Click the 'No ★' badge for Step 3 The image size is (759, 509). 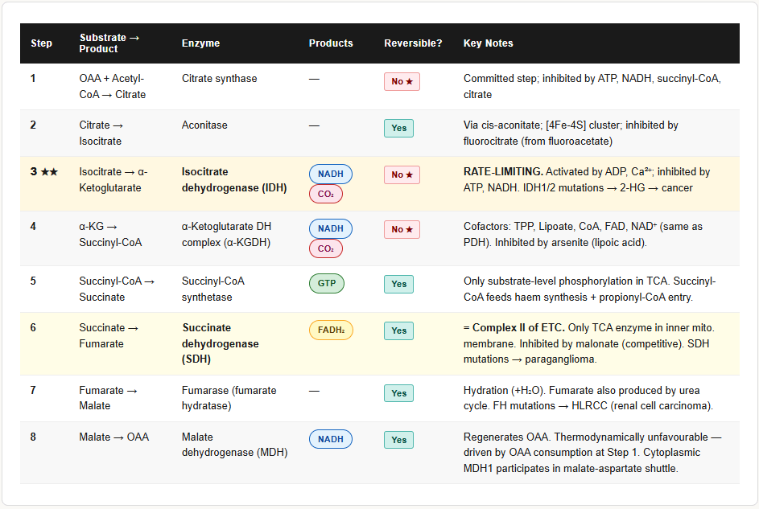(402, 174)
